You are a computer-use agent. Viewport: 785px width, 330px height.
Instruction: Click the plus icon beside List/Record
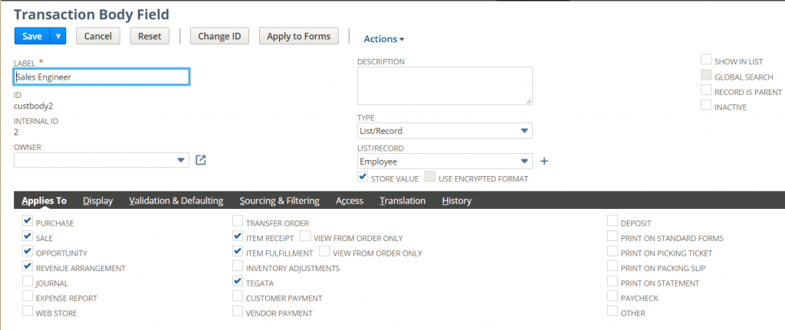tap(544, 162)
